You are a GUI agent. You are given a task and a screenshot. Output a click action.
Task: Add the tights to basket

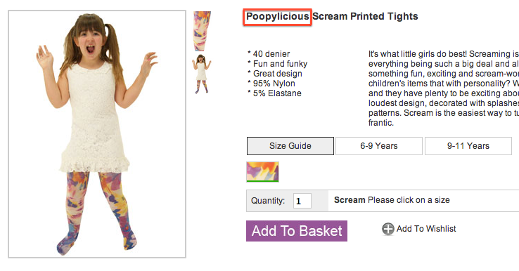[x=297, y=231]
